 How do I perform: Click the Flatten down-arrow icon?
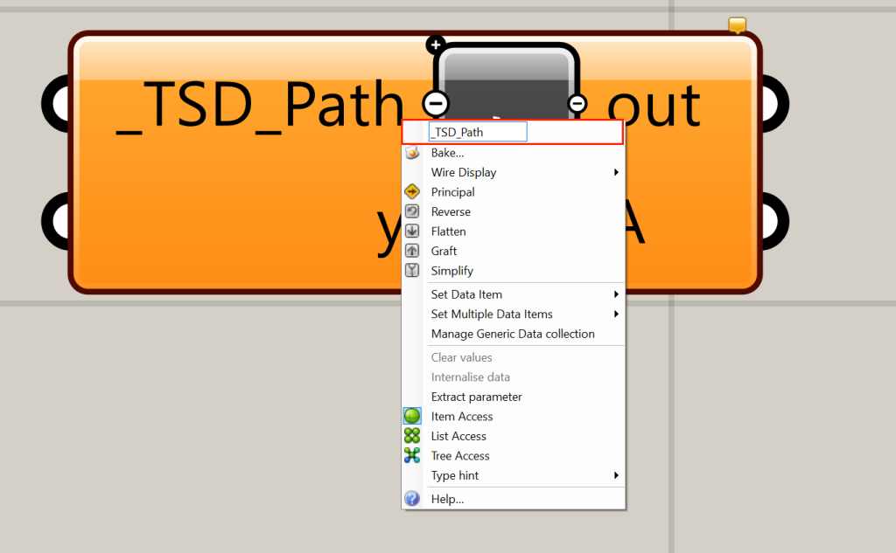412,231
